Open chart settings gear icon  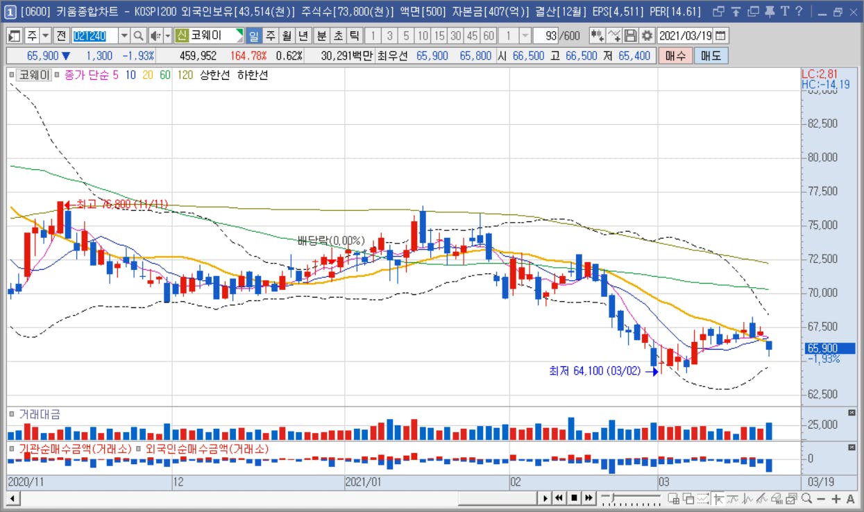pos(647,35)
